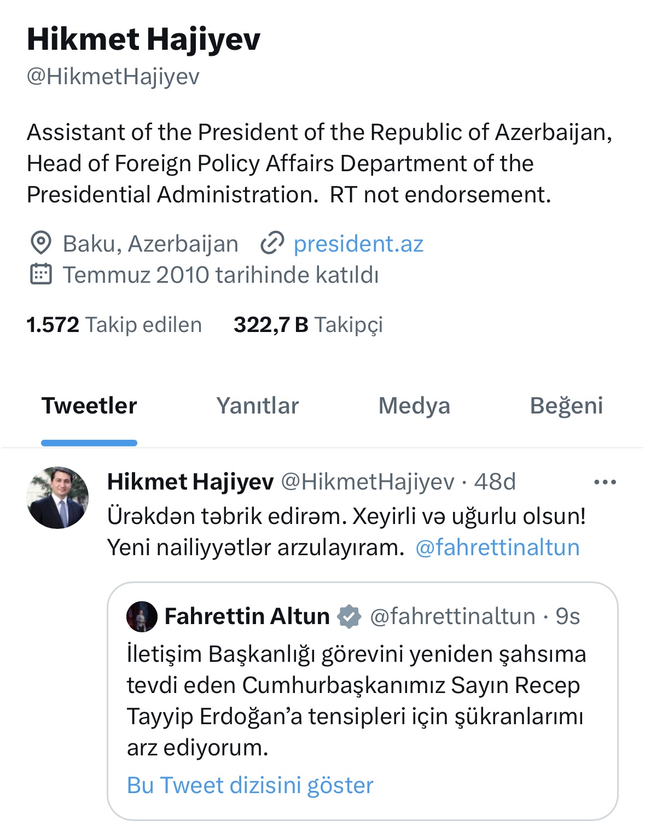
Task: Click Fahrettin Altun name in quoted tweet
Action: (247, 616)
